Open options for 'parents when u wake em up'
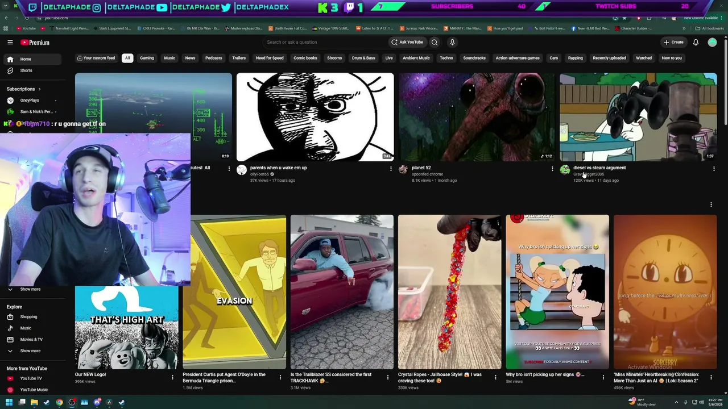The width and height of the screenshot is (728, 409). [x=391, y=169]
